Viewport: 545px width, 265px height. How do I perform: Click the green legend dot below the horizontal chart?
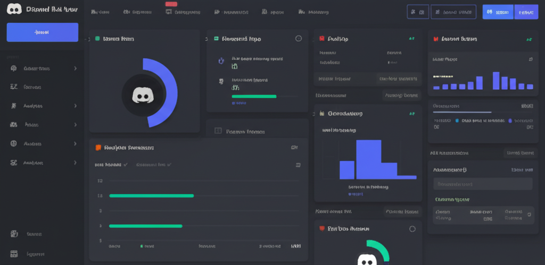[142, 246]
